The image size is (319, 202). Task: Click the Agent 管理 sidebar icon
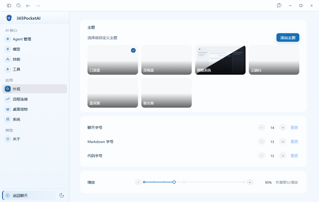pos(8,39)
